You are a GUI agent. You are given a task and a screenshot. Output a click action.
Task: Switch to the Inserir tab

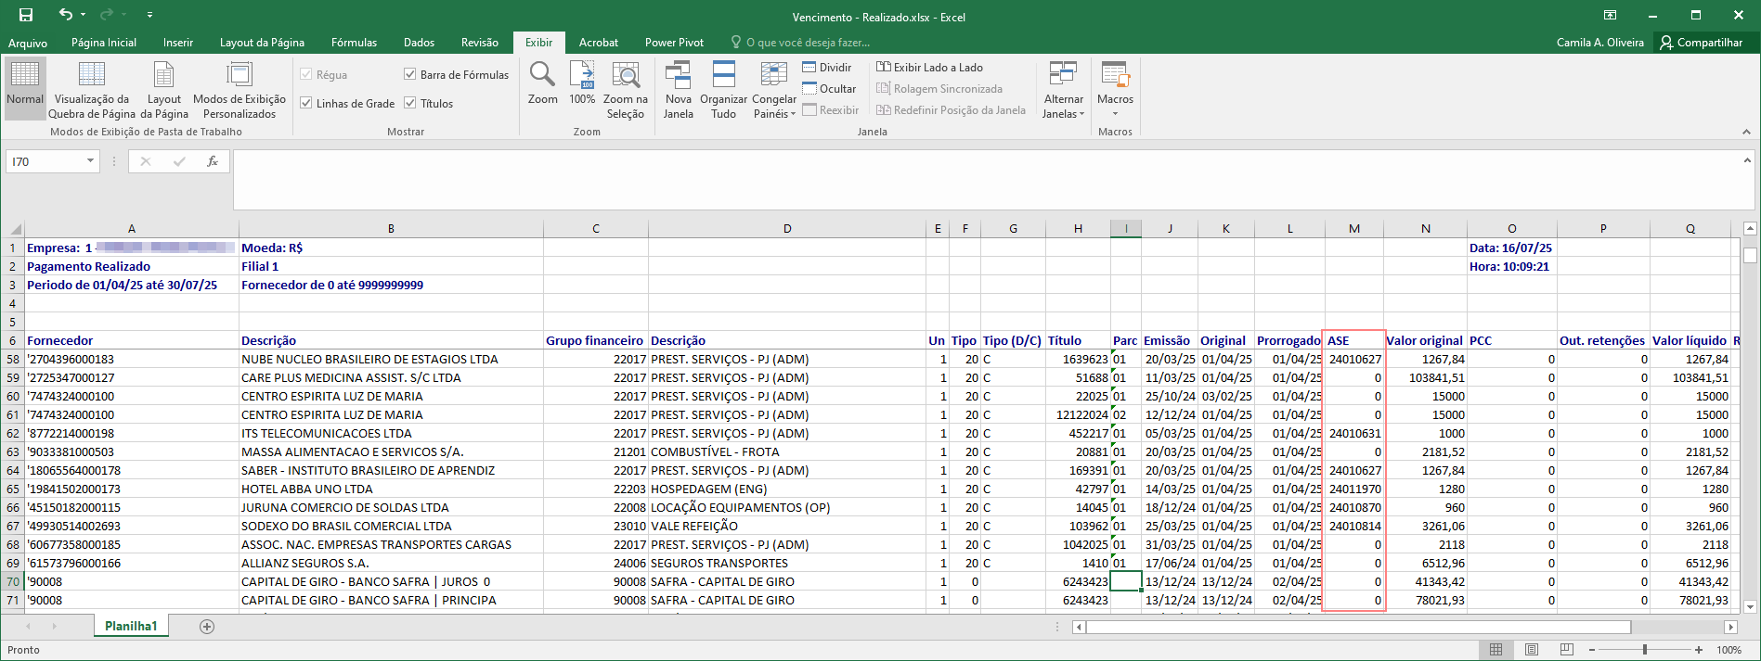click(x=178, y=43)
